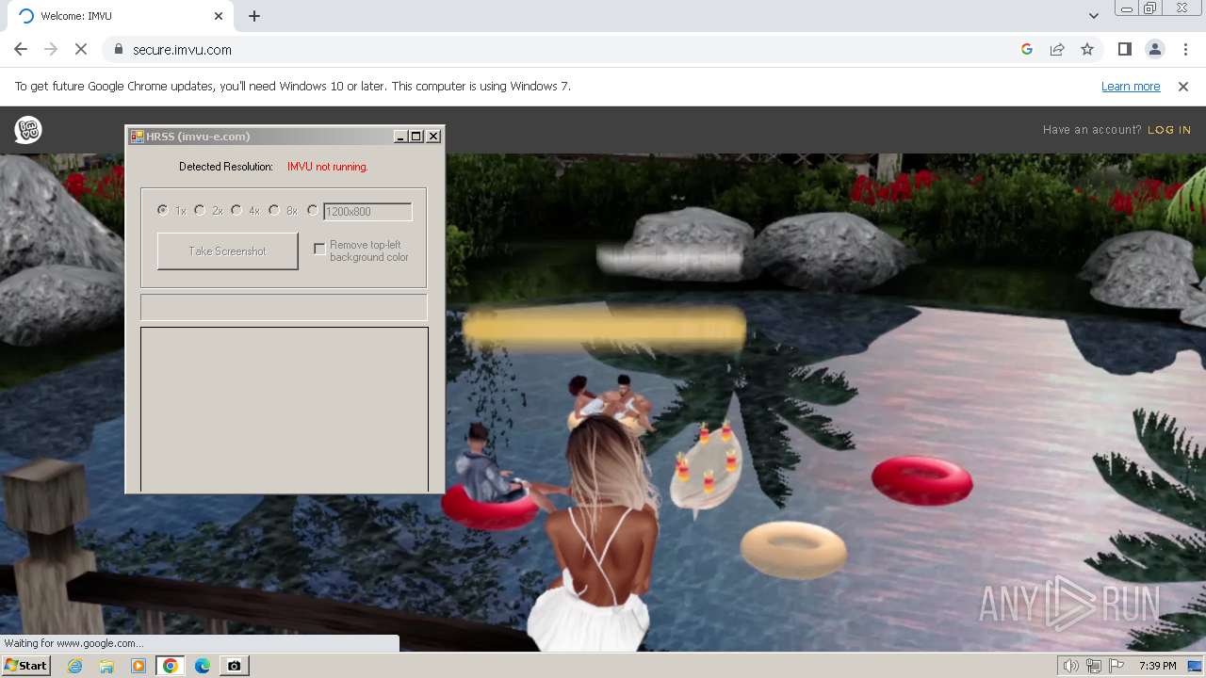Click the LOG IN link
This screenshot has height=678, width=1206.
click(x=1169, y=130)
